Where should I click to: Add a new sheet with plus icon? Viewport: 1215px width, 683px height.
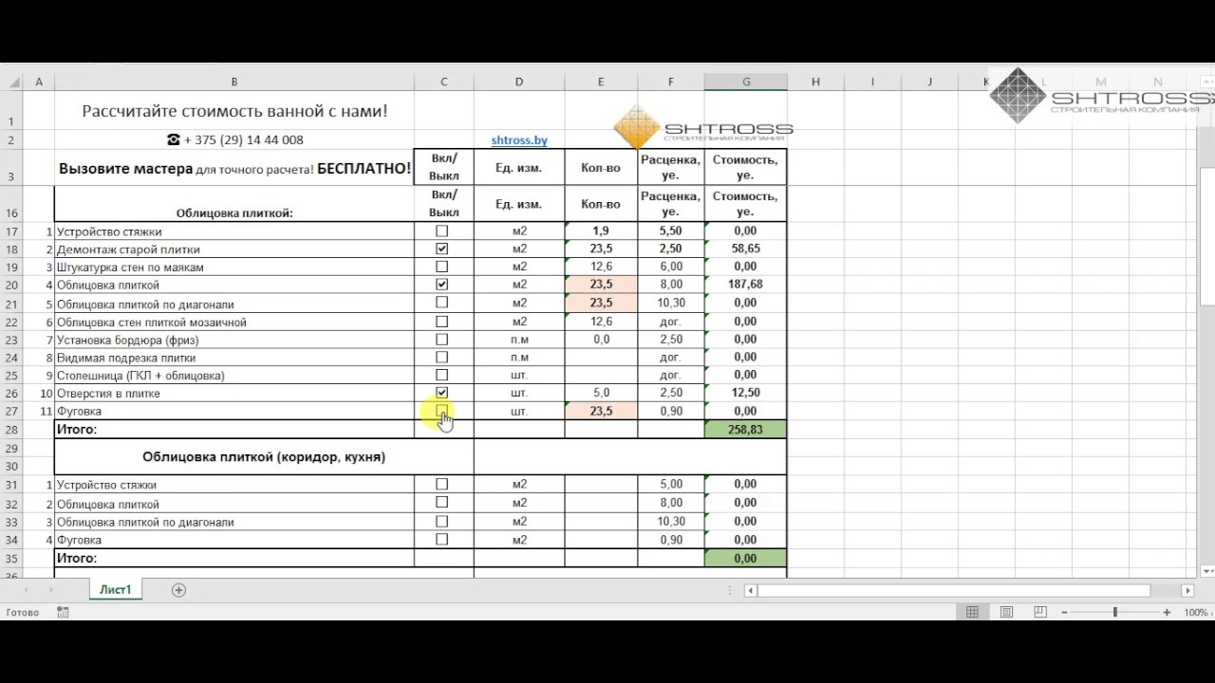click(178, 590)
